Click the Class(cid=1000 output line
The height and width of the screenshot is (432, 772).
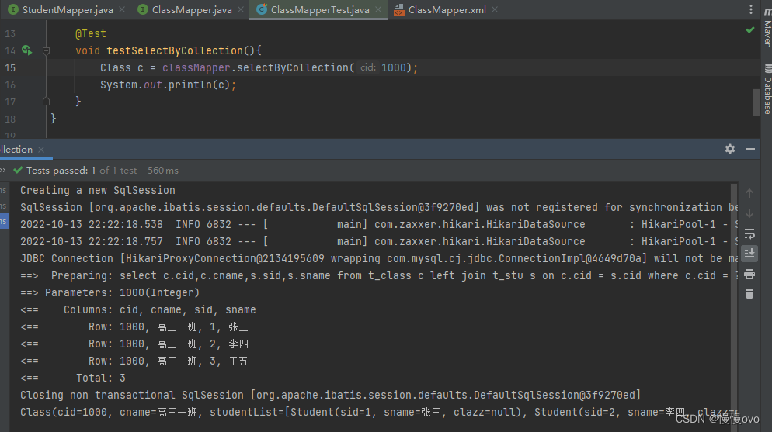coord(378,413)
